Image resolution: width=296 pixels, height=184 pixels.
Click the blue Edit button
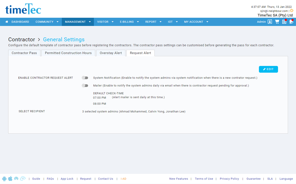click(268, 69)
